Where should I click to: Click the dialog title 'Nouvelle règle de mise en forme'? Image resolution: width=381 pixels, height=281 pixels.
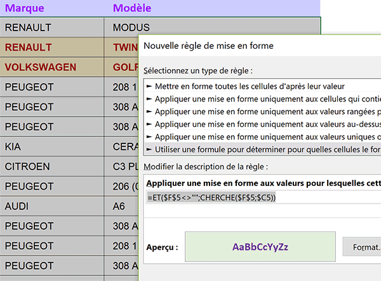[208, 46]
